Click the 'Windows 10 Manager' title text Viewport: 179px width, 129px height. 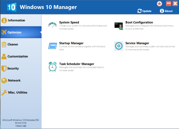[x=48, y=7]
